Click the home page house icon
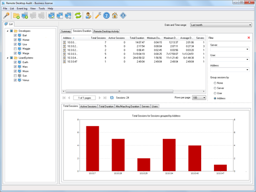 click(115, 16)
